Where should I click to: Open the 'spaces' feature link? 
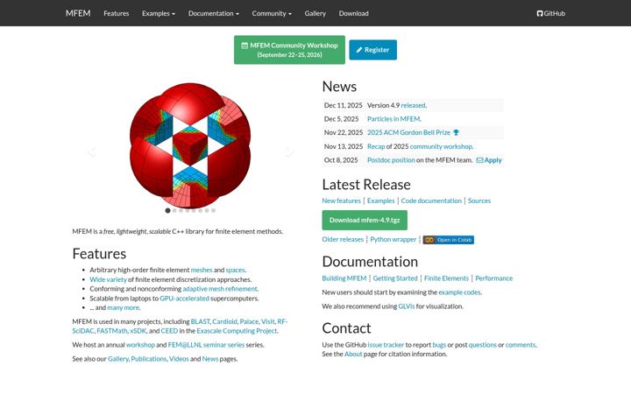pyautogui.click(x=235, y=270)
